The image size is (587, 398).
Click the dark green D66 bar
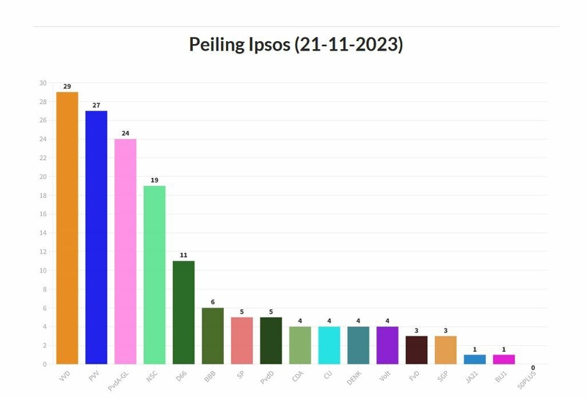tap(183, 312)
